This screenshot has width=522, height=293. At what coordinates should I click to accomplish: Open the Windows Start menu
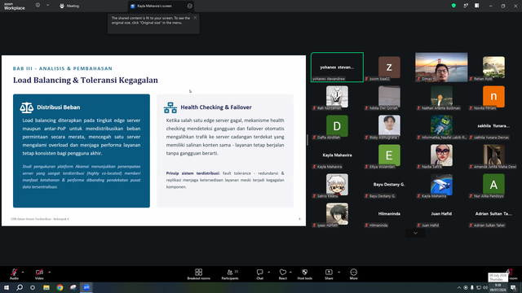pyautogui.click(x=7, y=287)
